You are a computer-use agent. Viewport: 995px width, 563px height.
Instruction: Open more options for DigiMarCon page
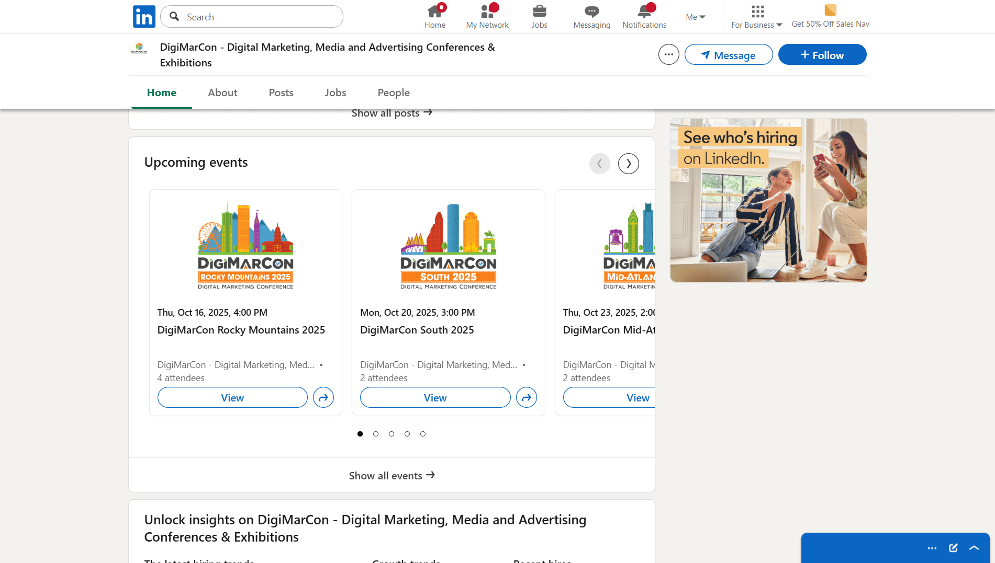[x=668, y=54]
